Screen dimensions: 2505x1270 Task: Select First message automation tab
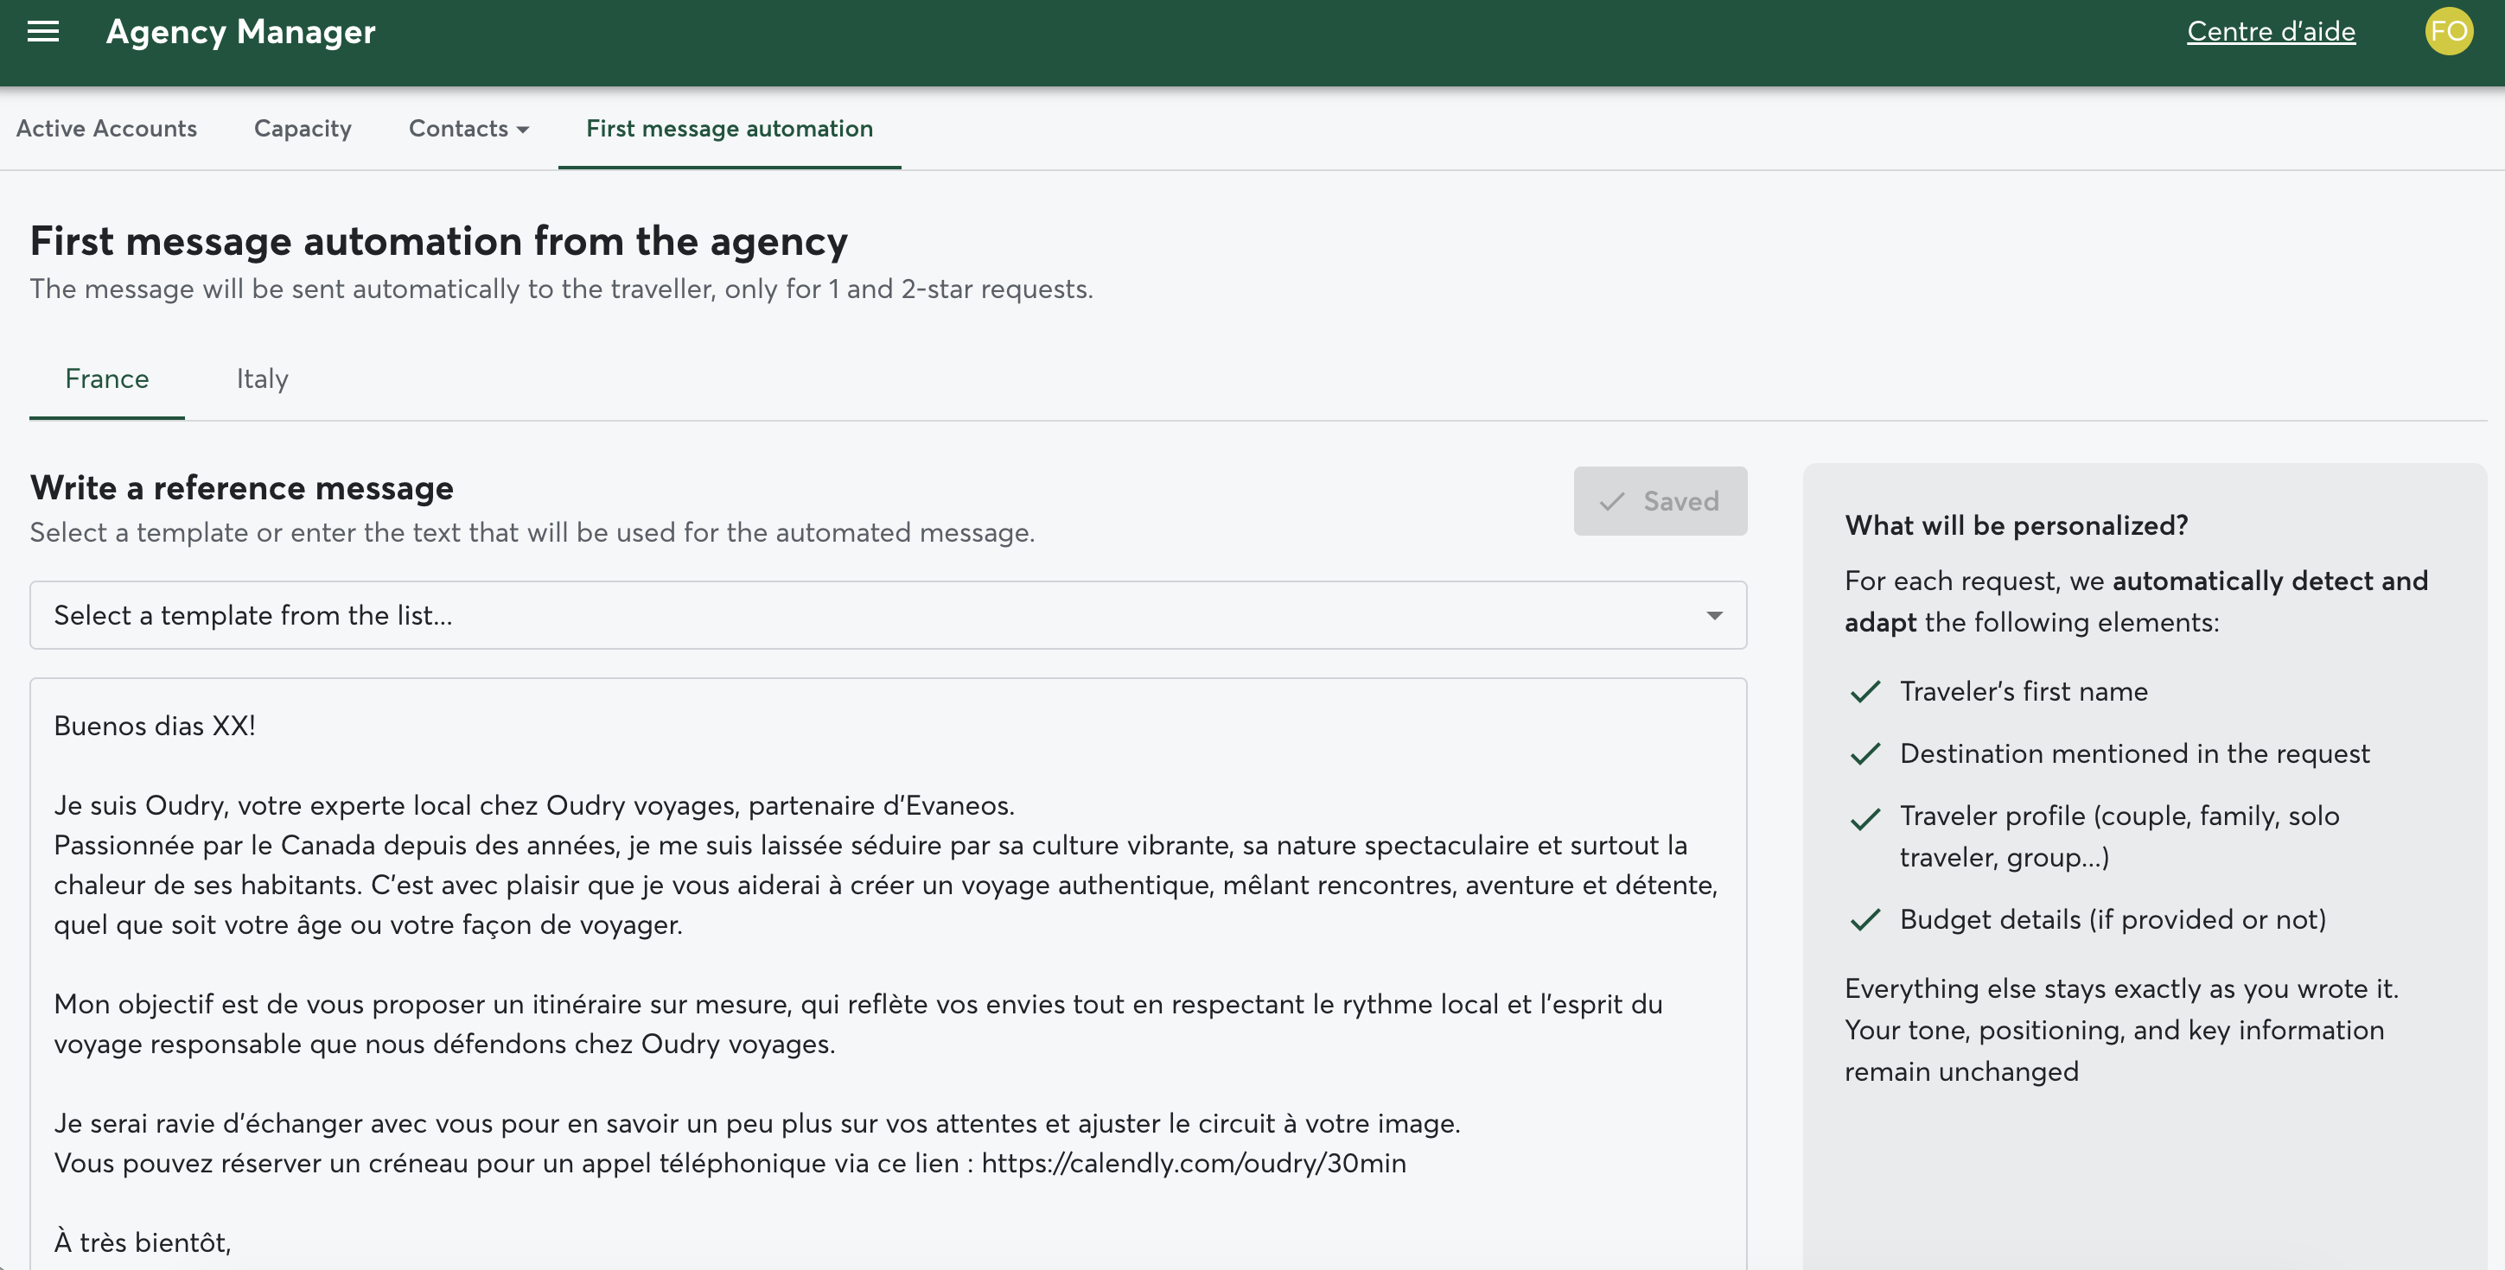pyautogui.click(x=729, y=128)
